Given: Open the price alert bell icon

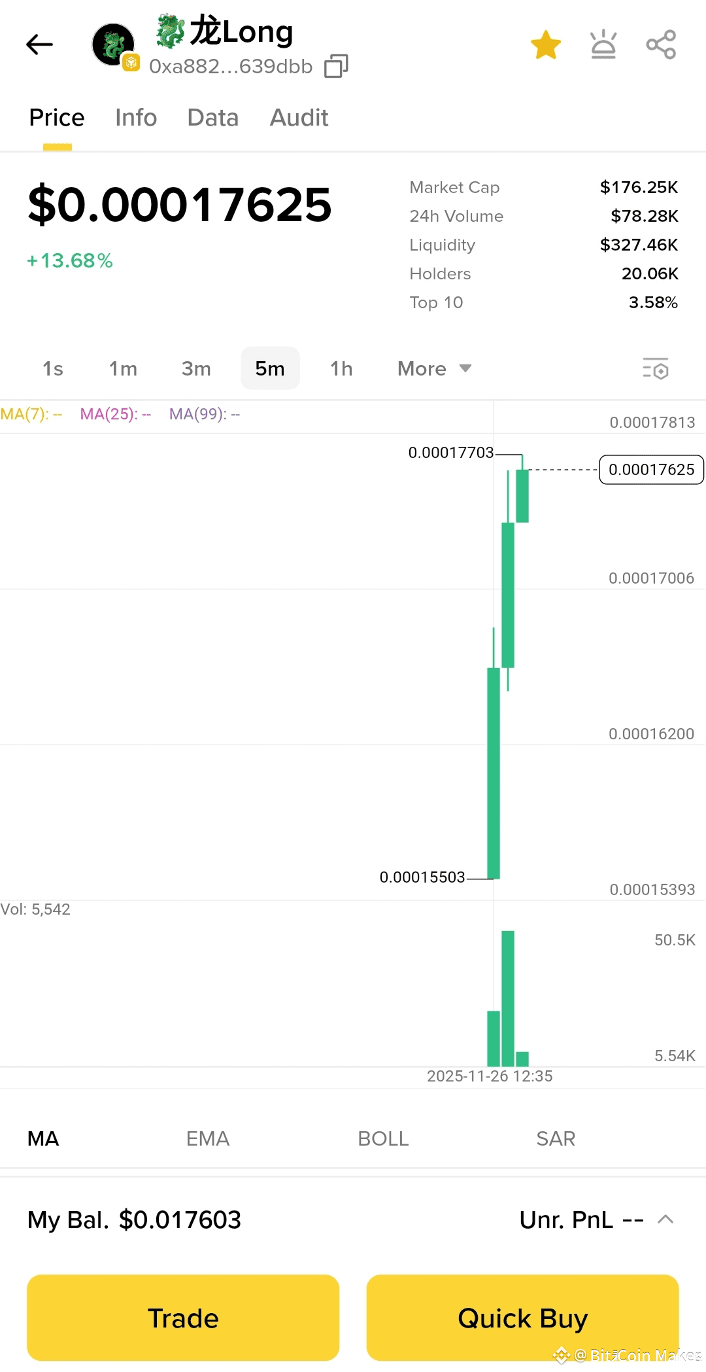Looking at the screenshot, I should coord(603,44).
